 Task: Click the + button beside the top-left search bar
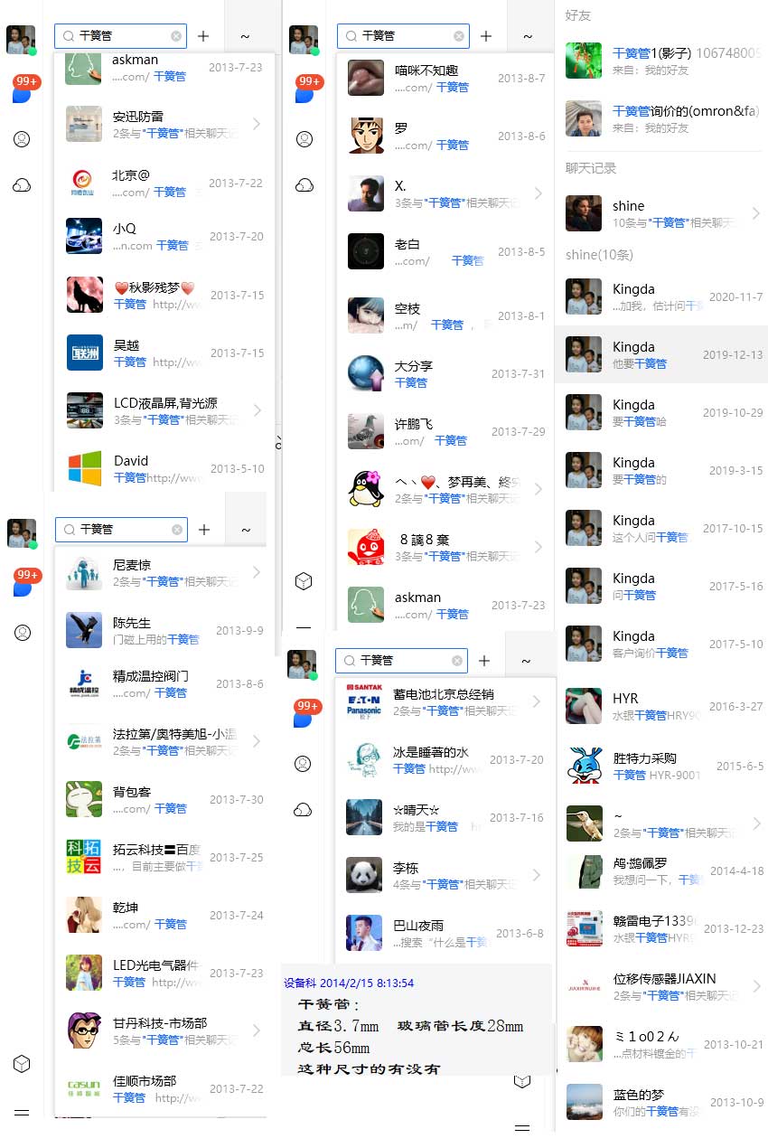[203, 35]
